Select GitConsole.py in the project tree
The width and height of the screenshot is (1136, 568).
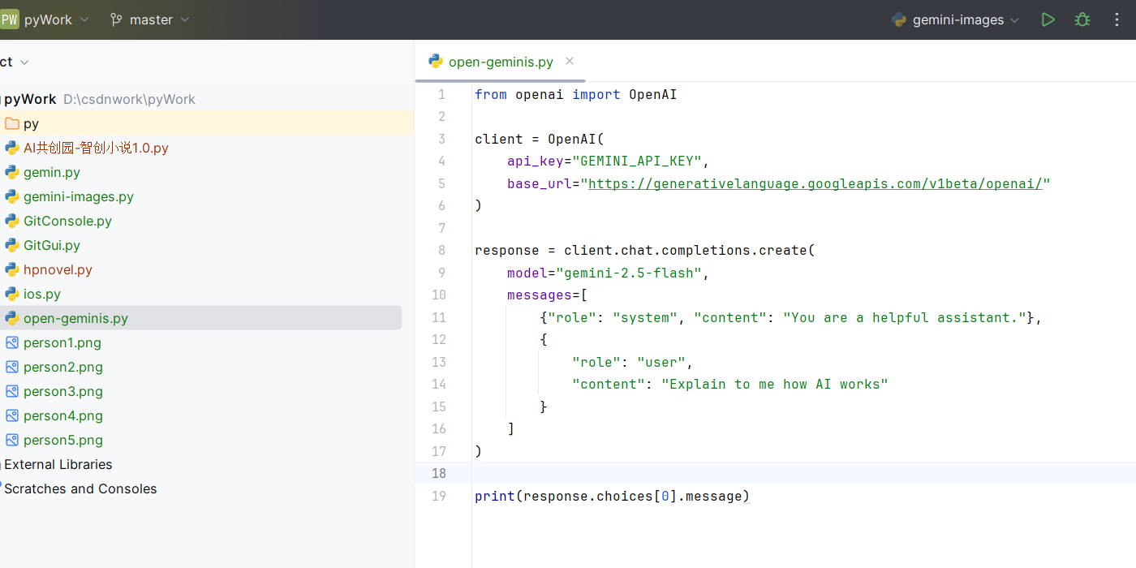pyautogui.click(x=67, y=221)
